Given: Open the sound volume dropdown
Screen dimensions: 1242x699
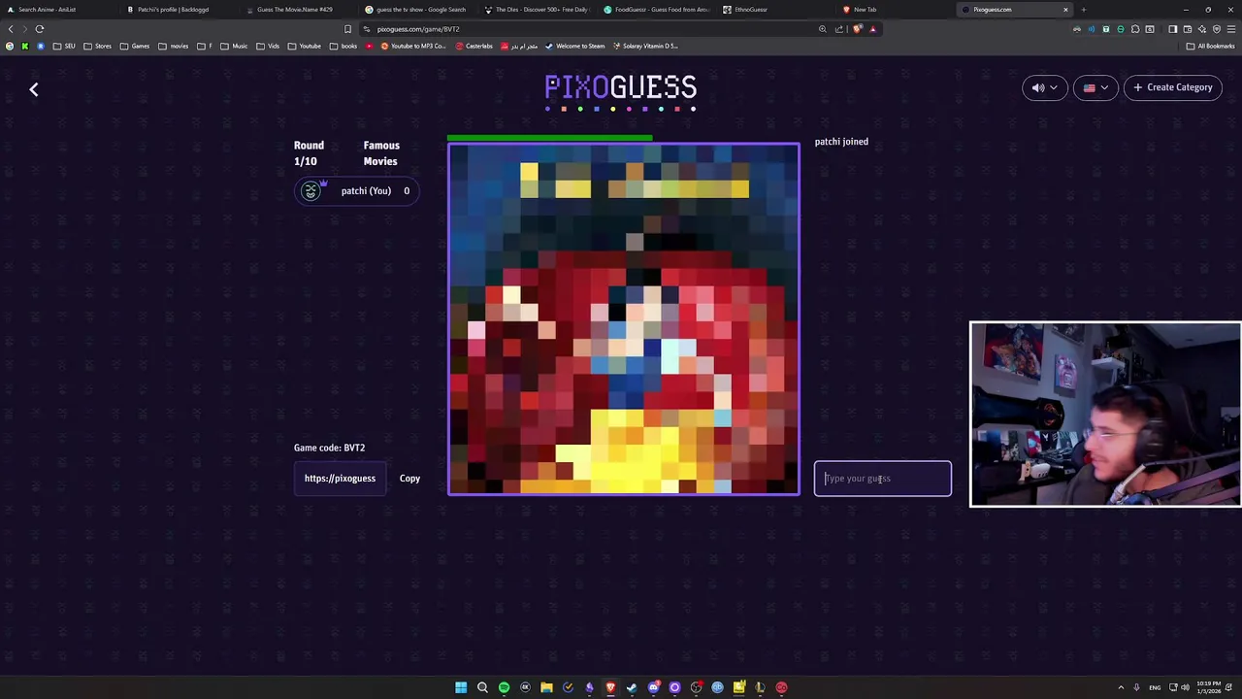Looking at the screenshot, I should tap(1045, 87).
